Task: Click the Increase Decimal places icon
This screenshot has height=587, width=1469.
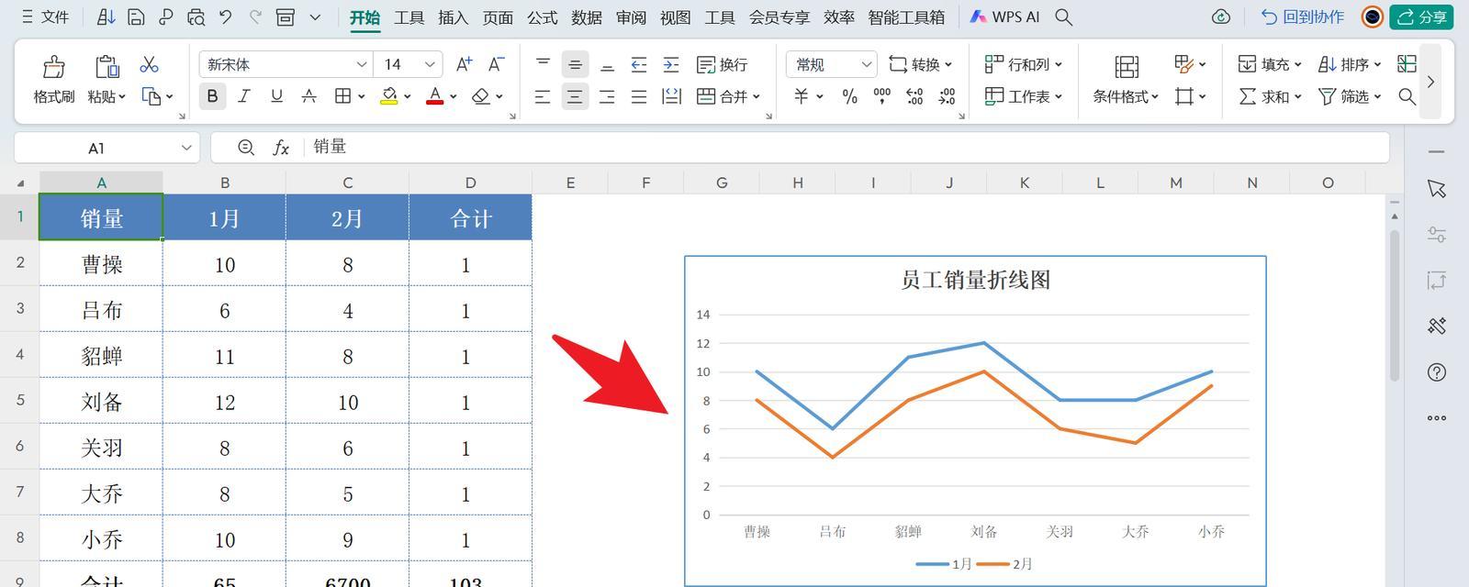Action: [x=914, y=96]
